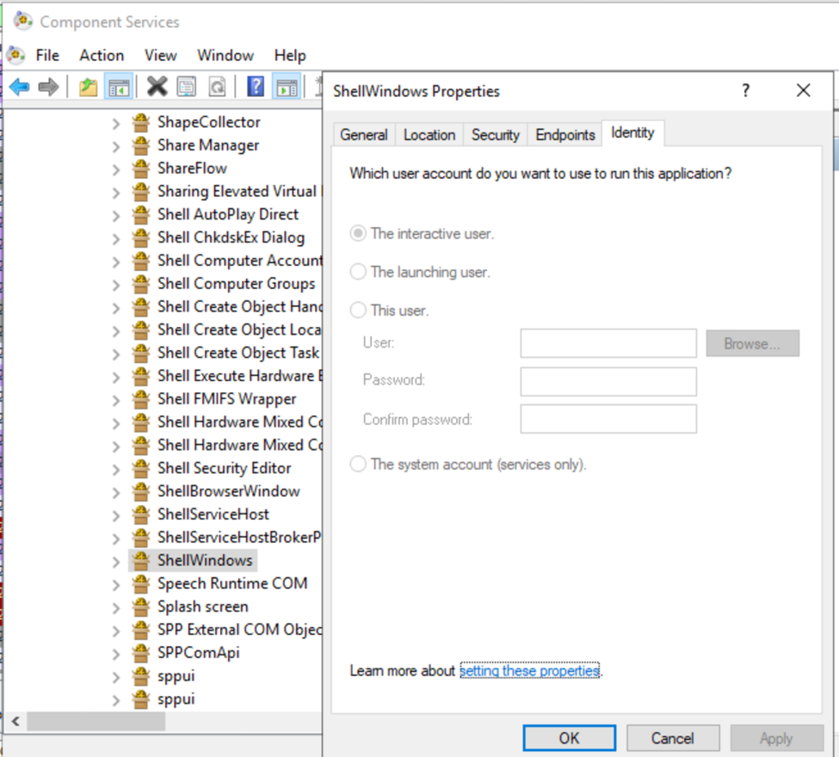Switch to the Endpoints tab
This screenshot has height=757, width=839.
[565, 135]
